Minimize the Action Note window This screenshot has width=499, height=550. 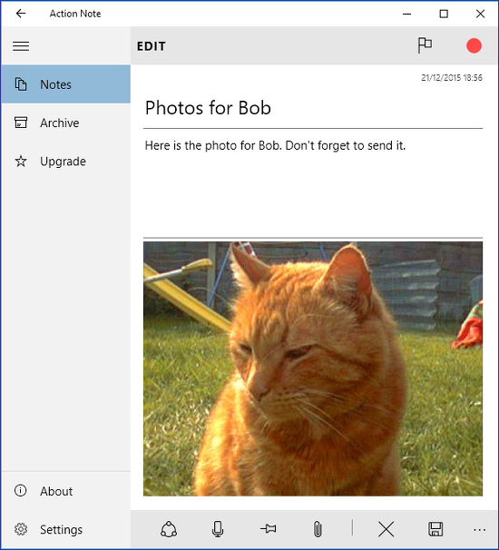tap(406, 14)
